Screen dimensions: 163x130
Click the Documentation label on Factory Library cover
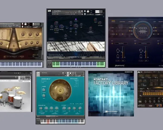(128, 72)
